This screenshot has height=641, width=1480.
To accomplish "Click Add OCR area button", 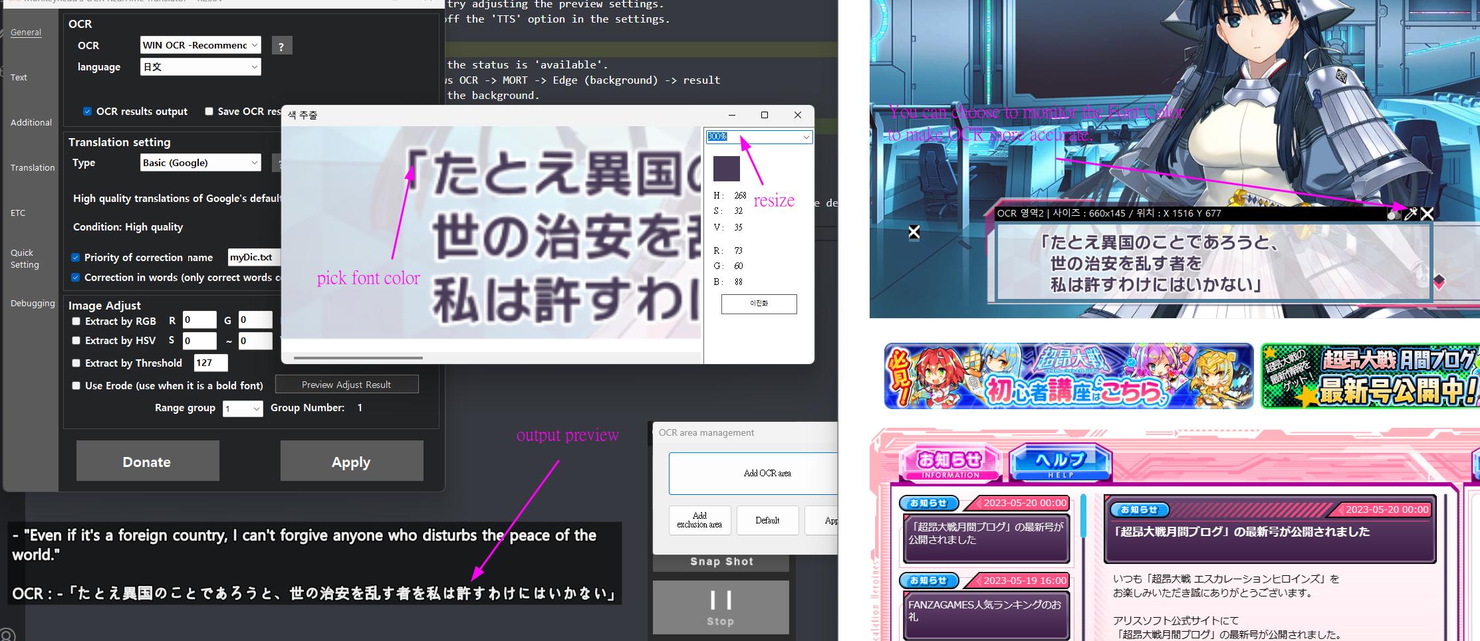I will tap(753, 473).
